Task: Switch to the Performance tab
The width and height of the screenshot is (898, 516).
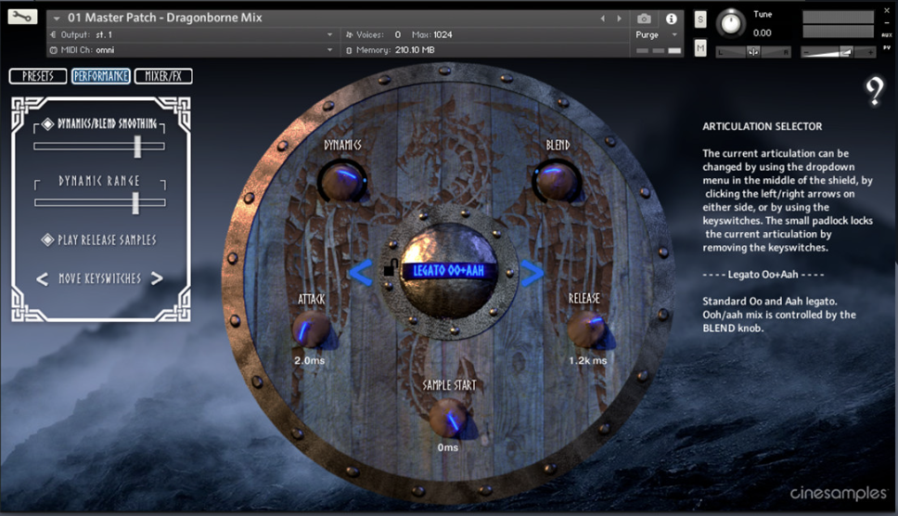Action: [101, 76]
